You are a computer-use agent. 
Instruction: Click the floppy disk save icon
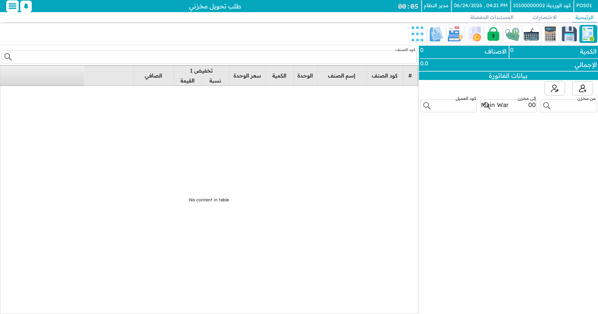tap(569, 34)
